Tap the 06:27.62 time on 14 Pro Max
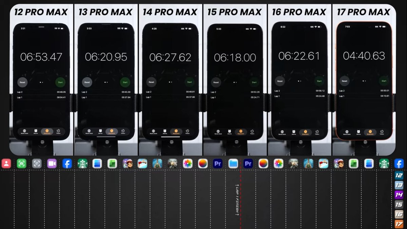 coord(170,57)
